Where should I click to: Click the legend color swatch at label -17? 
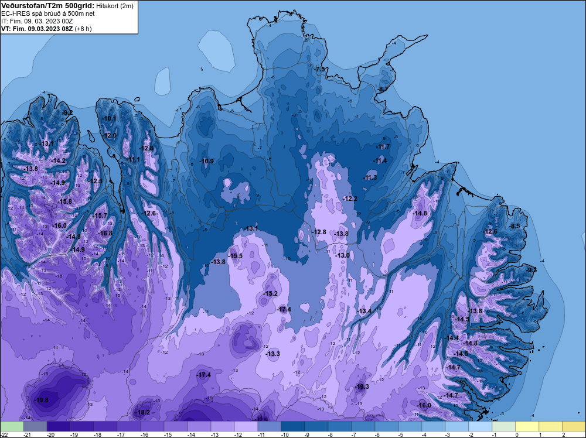[x=128, y=426]
